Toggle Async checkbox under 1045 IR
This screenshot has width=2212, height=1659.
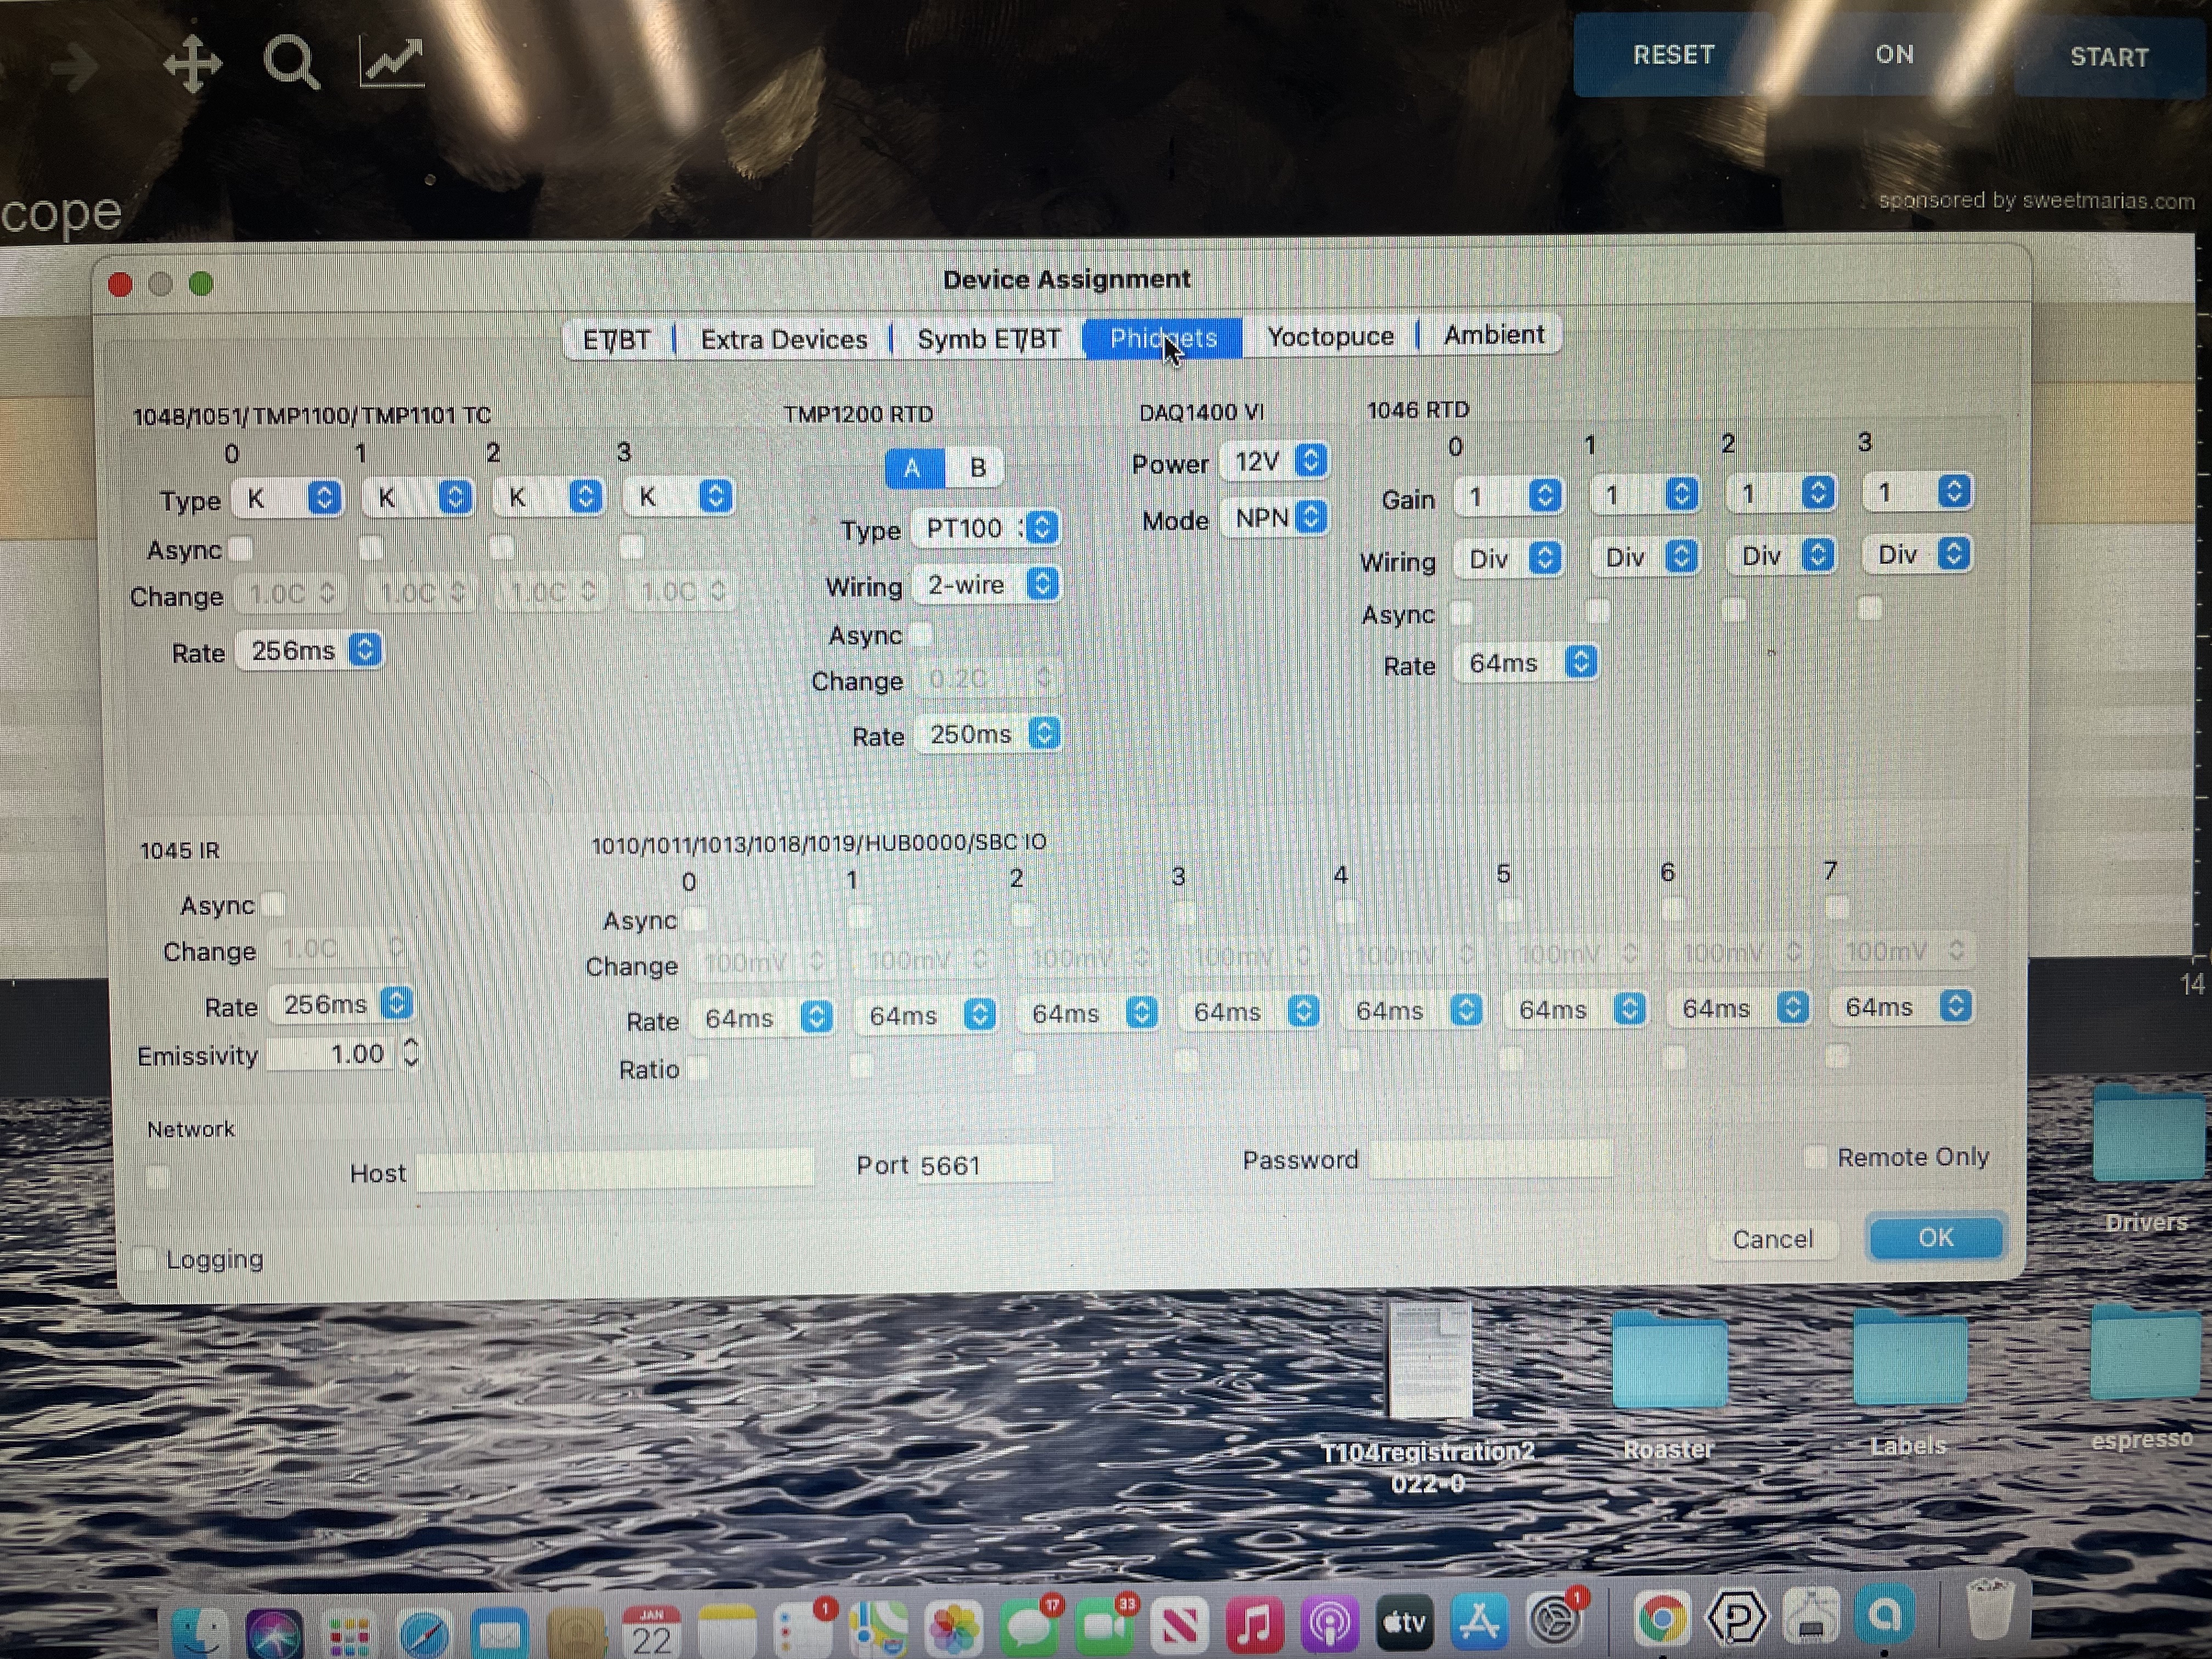pos(273,904)
